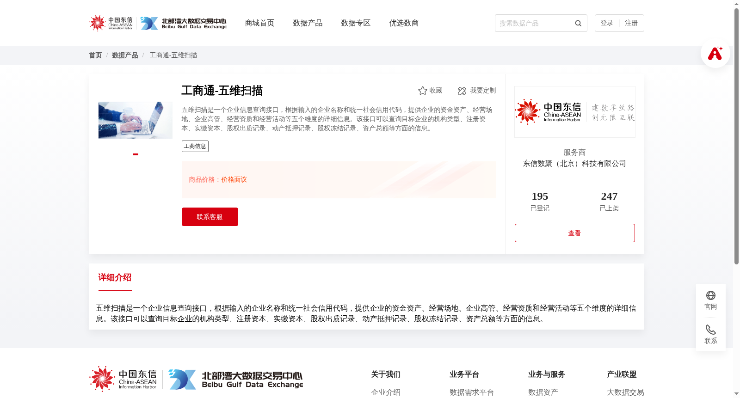Click footer heading 业务与服务
Image resolution: width=740 pixels, height=398 pixels.
click(547, 374)
